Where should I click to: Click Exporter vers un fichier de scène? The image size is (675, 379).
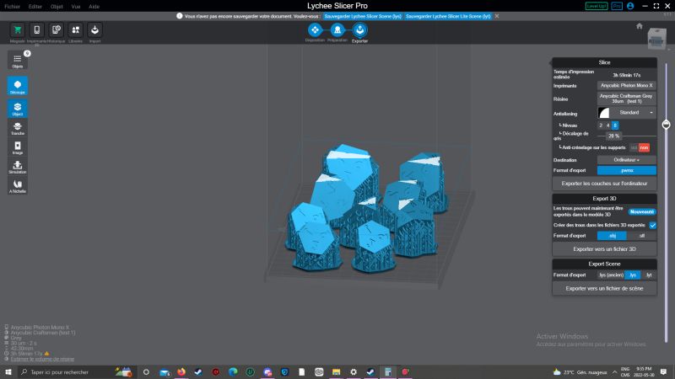point(604,289)
